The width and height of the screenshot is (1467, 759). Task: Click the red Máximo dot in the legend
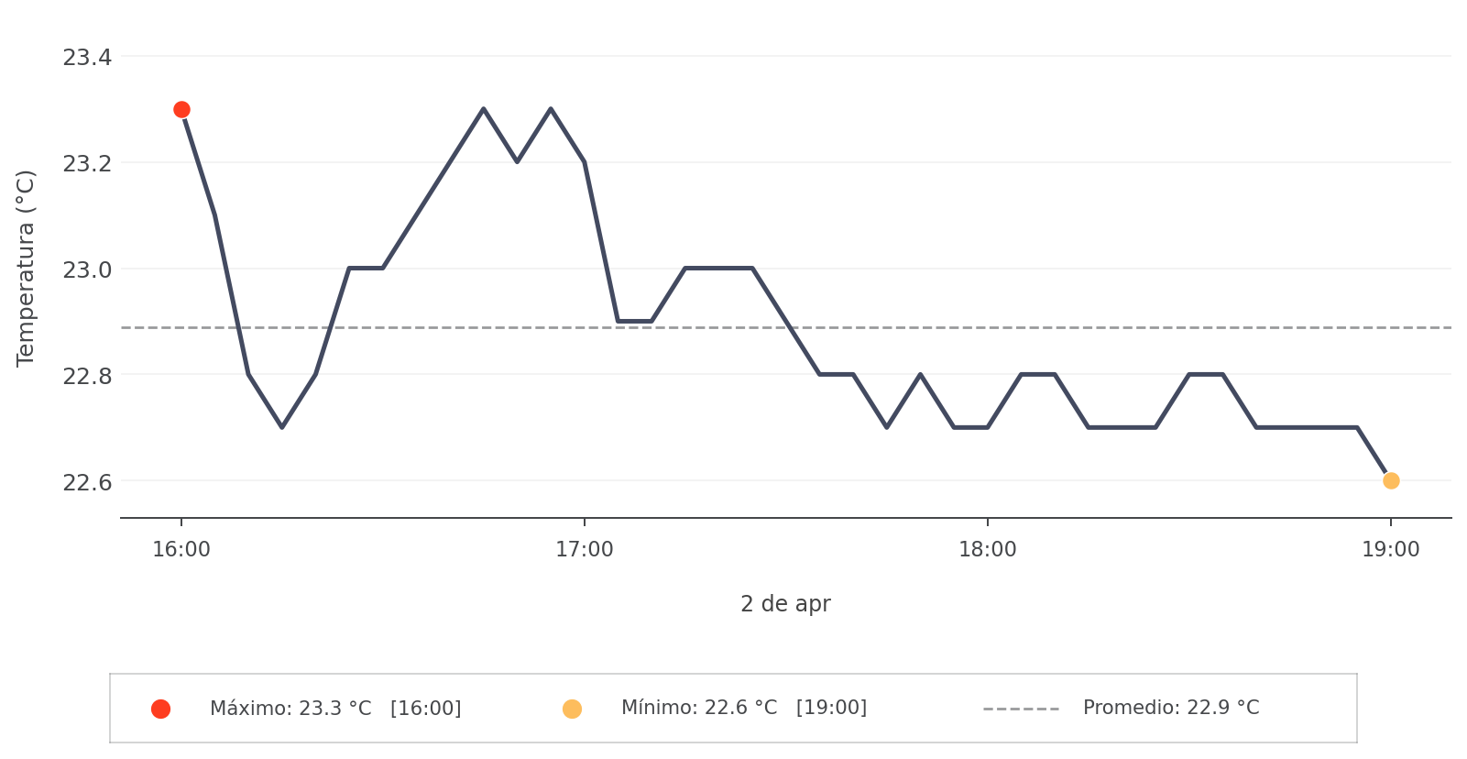coord(160,709)
